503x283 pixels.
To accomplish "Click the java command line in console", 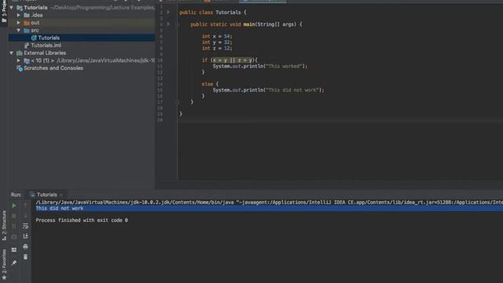I will click(x=269, y=203).
